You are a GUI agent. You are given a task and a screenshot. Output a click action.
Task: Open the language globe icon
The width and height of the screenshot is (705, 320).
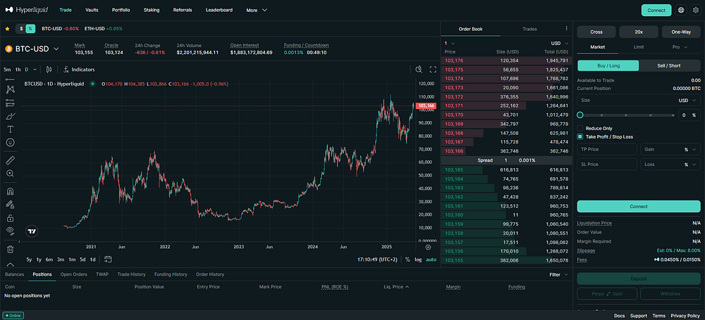pos(681,10)
